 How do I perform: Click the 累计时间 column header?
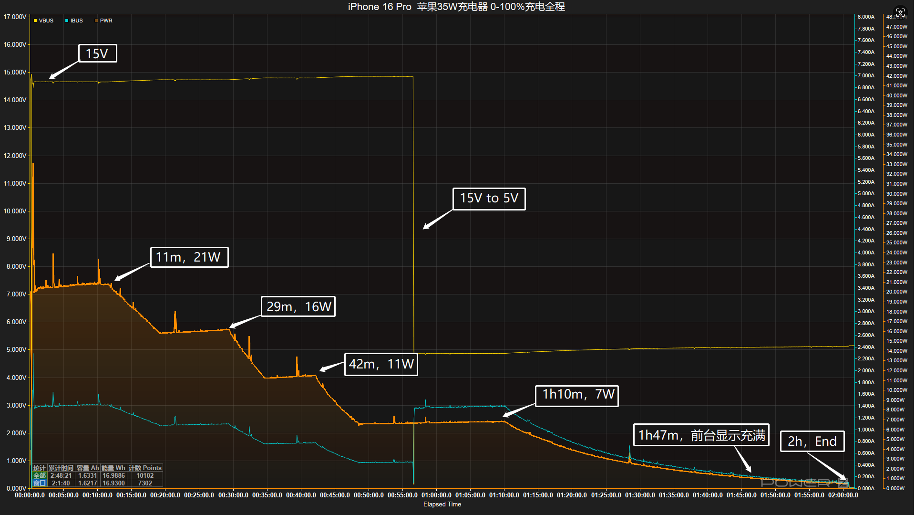61,468
